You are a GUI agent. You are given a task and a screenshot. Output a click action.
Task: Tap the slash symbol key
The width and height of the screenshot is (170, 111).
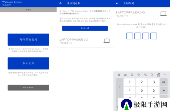pyautogui.click(x=119, y=87)
